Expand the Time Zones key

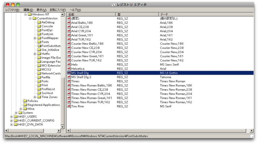(x=35, y=97)
